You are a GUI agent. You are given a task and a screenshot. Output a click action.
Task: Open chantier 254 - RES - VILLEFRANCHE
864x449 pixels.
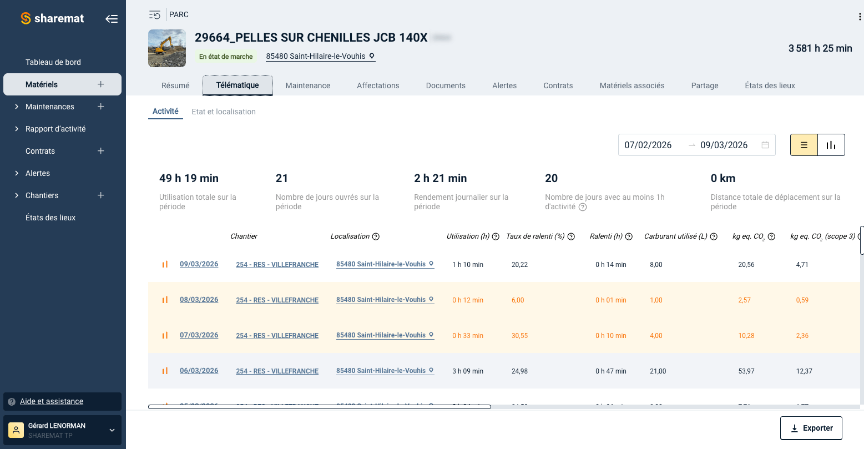pos(277,264)
